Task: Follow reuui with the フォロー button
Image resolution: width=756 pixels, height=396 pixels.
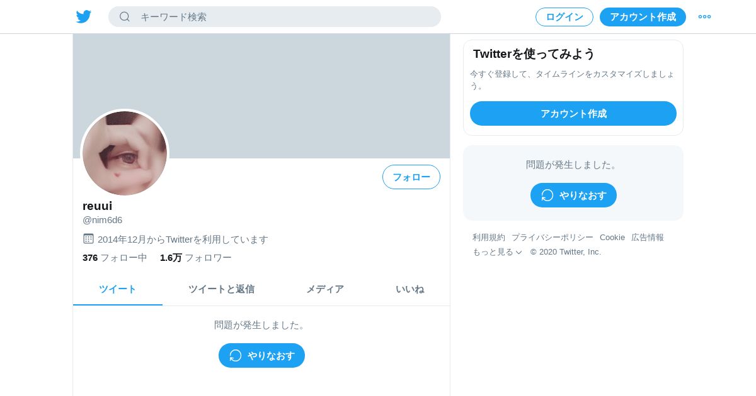Action: (411, 177)
